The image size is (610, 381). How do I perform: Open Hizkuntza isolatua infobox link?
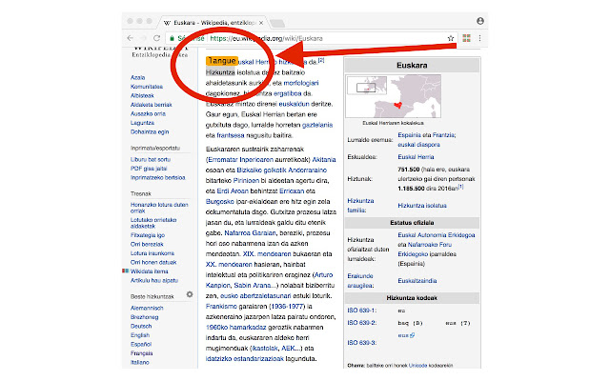pos(422,206)
